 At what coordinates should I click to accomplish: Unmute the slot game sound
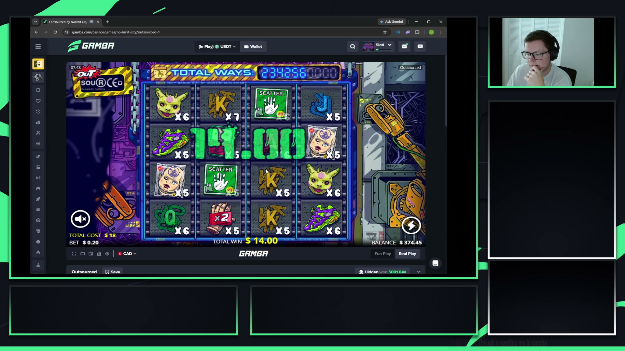tap(80, 219)
